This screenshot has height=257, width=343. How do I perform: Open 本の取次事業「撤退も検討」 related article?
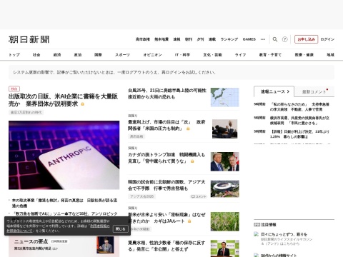click(64, 203)
